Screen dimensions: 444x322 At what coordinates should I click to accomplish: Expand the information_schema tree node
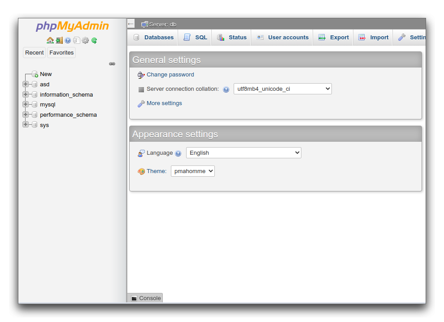[26, 94]
